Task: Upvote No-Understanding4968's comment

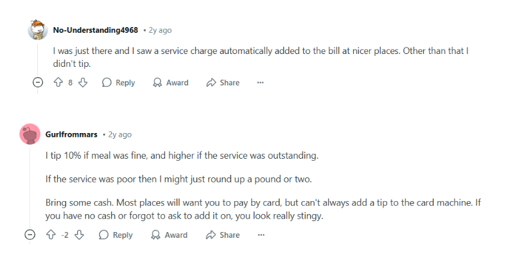Action: pyautogui.click(x=58, y=82)
